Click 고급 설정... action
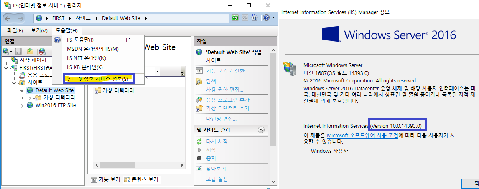 pyautogui.click(x=219, y=179)
